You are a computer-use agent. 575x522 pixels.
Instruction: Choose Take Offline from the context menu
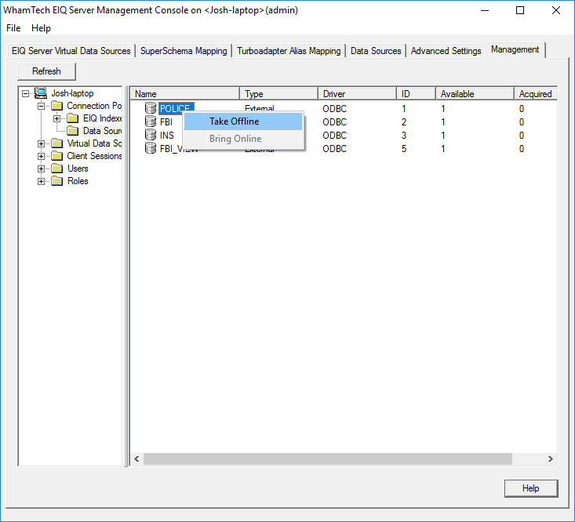point(234,121)
